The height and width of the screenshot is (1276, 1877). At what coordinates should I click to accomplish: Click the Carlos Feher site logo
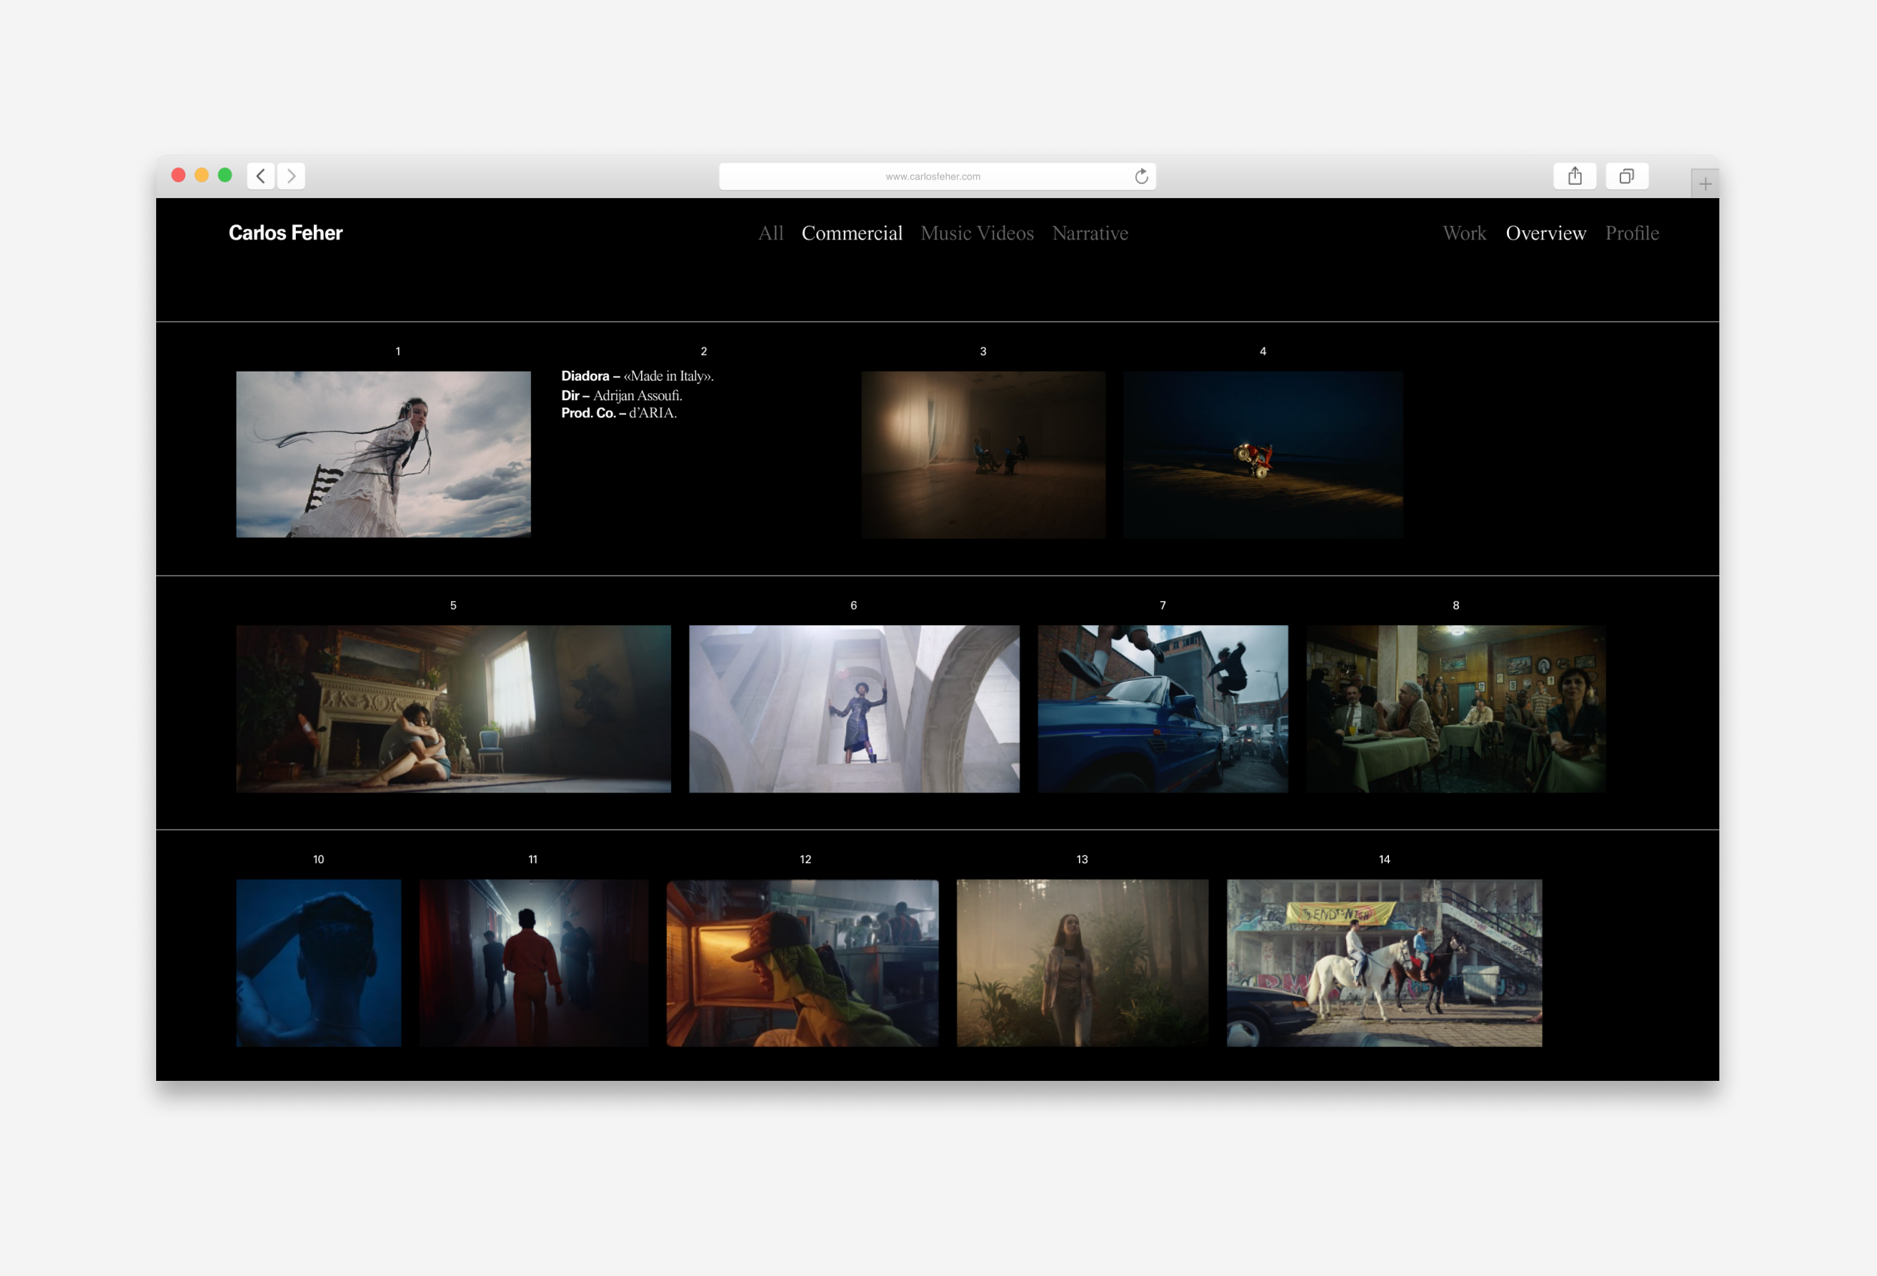point(285,233)
